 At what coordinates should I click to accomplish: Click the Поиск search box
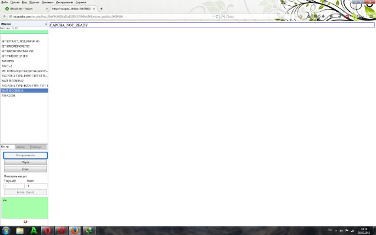(241, 16)
